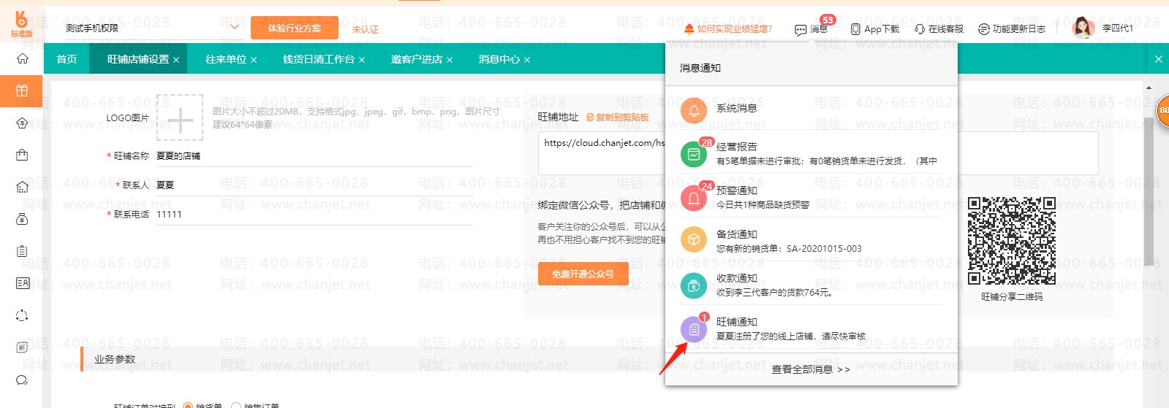Open the chat bubble sidebar icon
This screenshot has height=408, width=1169.
pos(22,380)
